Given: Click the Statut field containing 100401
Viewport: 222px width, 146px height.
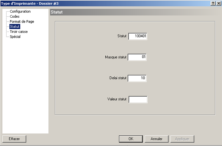Looking at the screenshot, I should point(138,36).
